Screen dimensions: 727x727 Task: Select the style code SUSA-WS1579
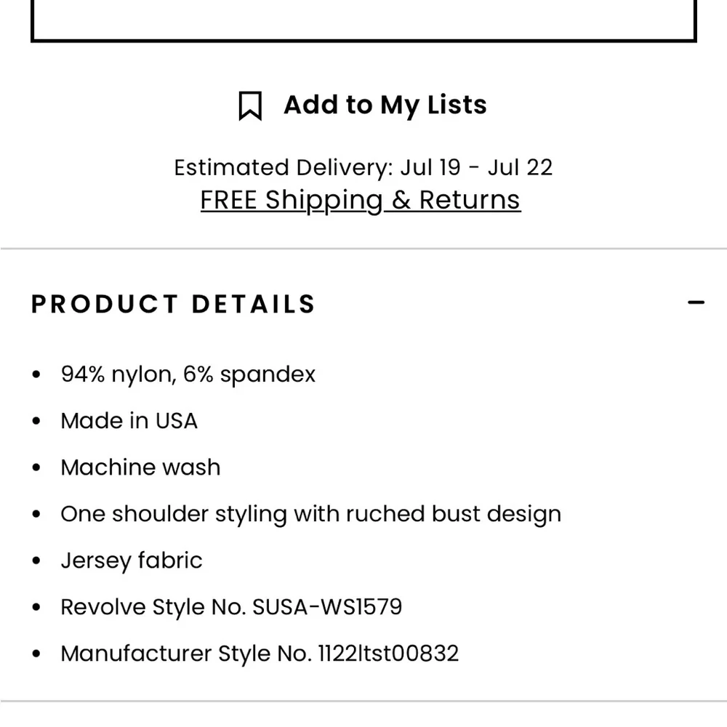pos(327,607)
